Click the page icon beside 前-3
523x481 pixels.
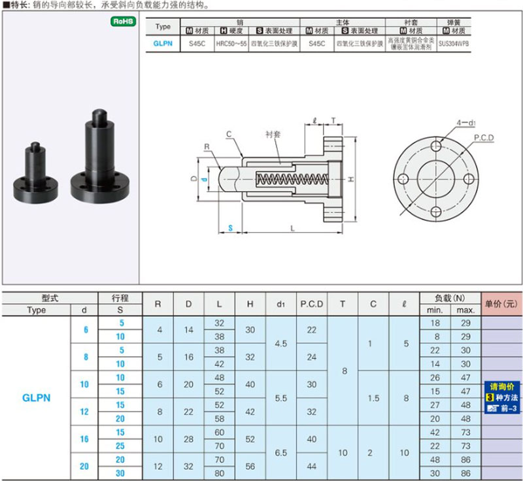coord(492,408)
